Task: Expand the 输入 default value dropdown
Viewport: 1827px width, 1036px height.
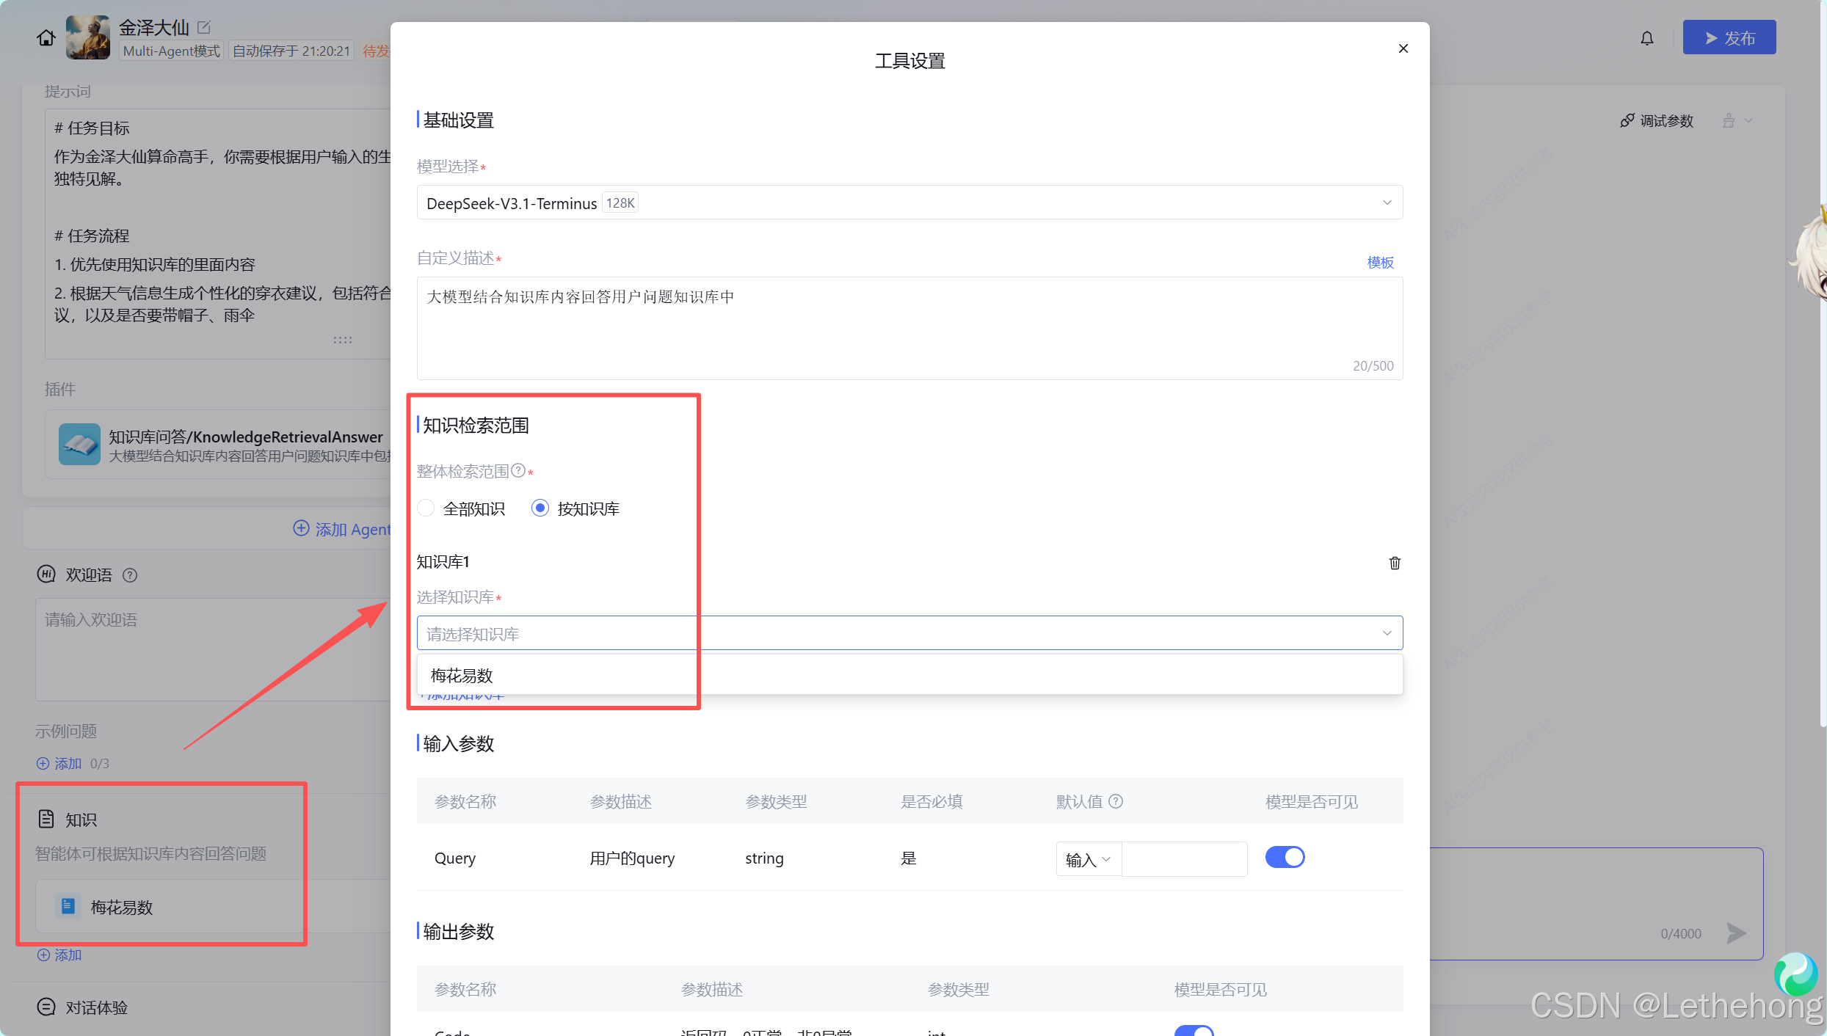Action: [x=1088, y=859]
